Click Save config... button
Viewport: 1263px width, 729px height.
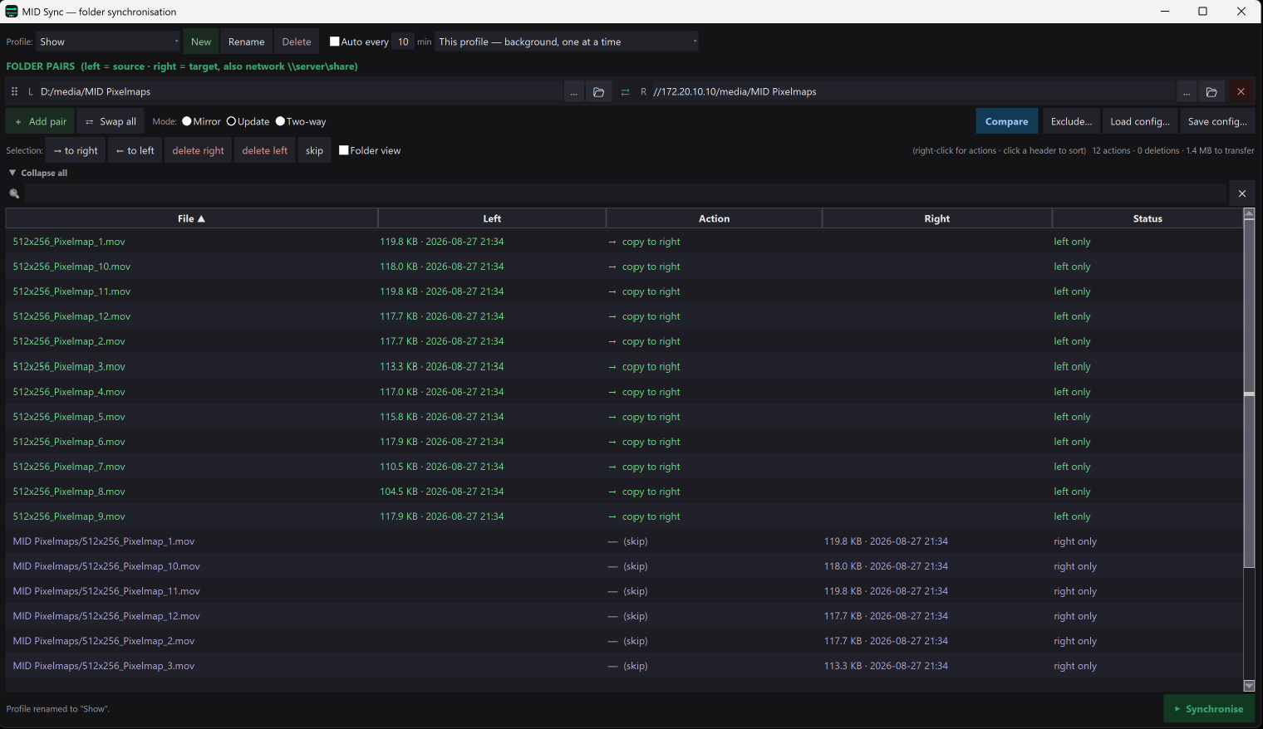1217,121
